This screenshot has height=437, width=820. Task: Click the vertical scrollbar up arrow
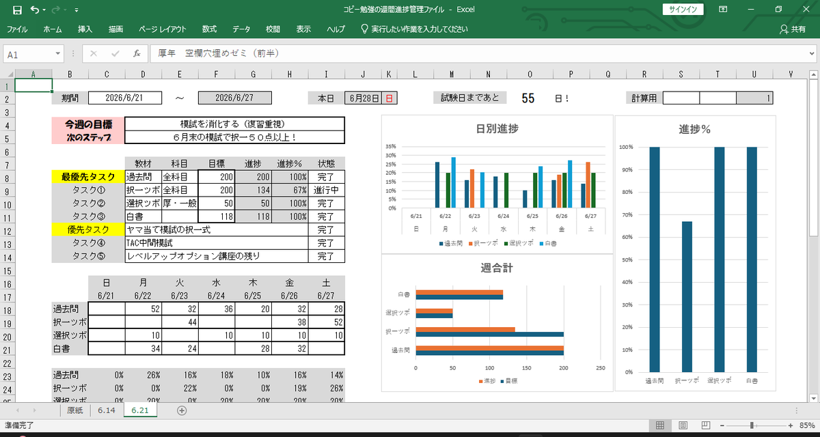click(x=814, y=74)
